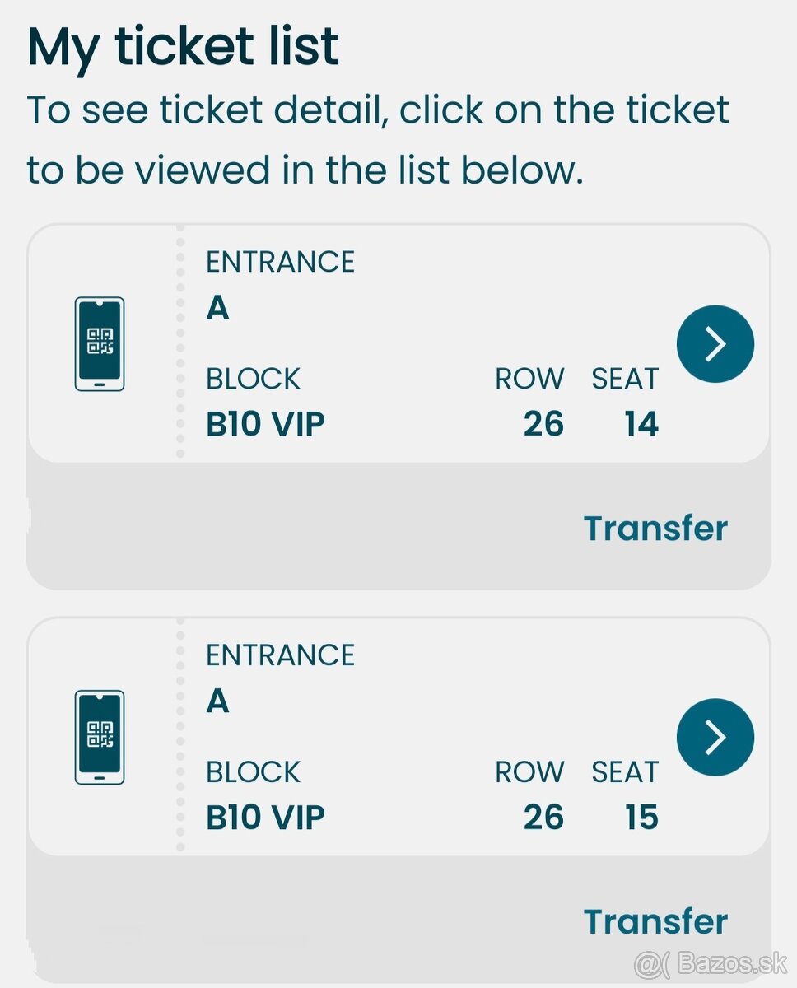Open ticket detail arrow for seat 14
This screenshot has height=988, width=797.
click(x=715, y=343)
